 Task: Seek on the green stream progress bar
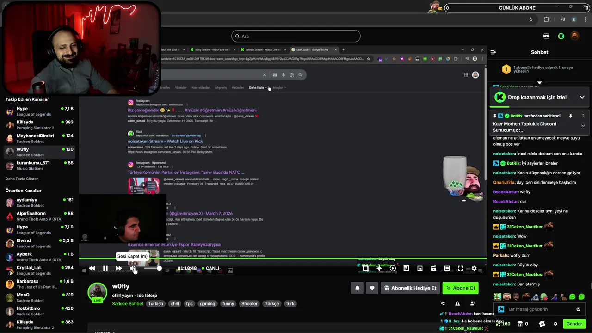coord(283,259)
